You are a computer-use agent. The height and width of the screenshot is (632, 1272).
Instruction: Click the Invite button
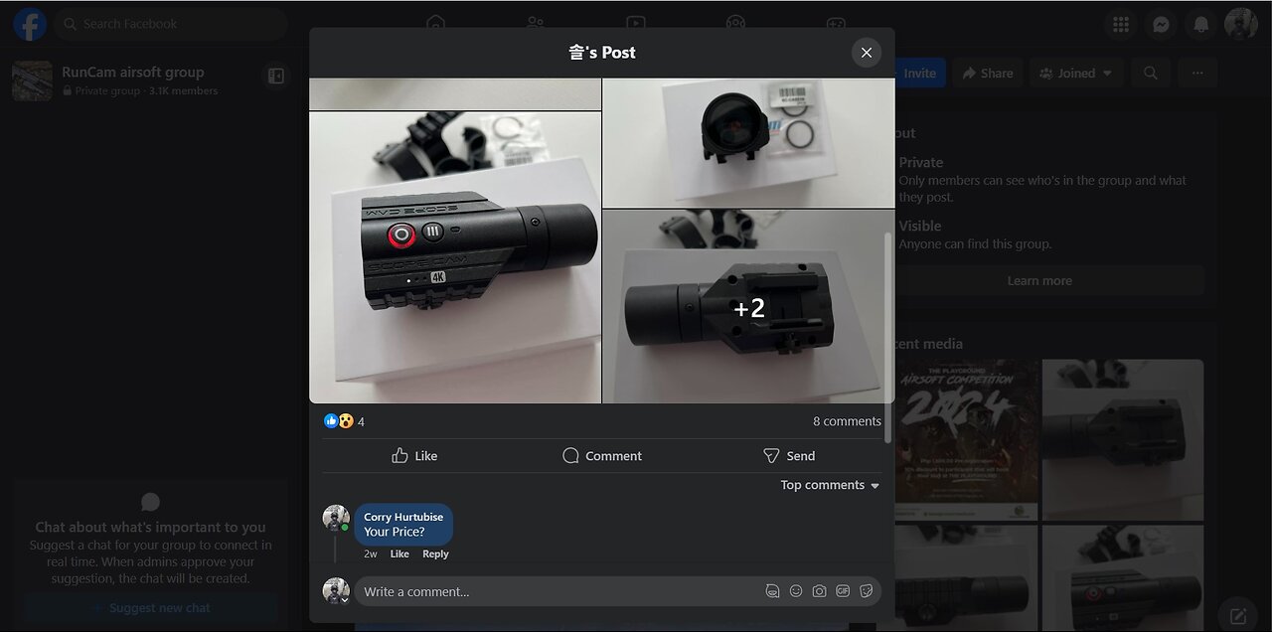[x=920, y=73]
